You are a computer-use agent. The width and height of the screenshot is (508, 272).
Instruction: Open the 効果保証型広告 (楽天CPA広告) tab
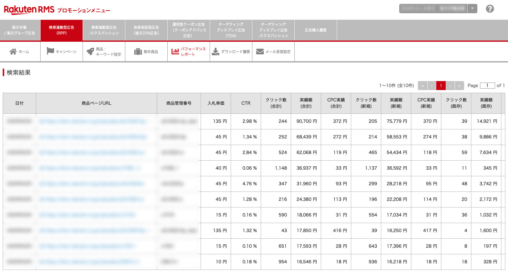coord(146,30)
